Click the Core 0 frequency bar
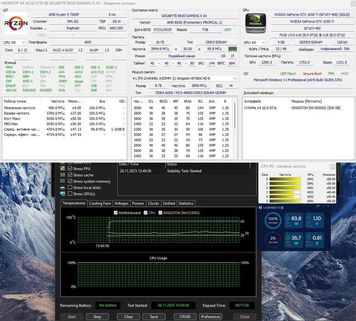Viewport: 356px width, 321px height. pos(285,179)
